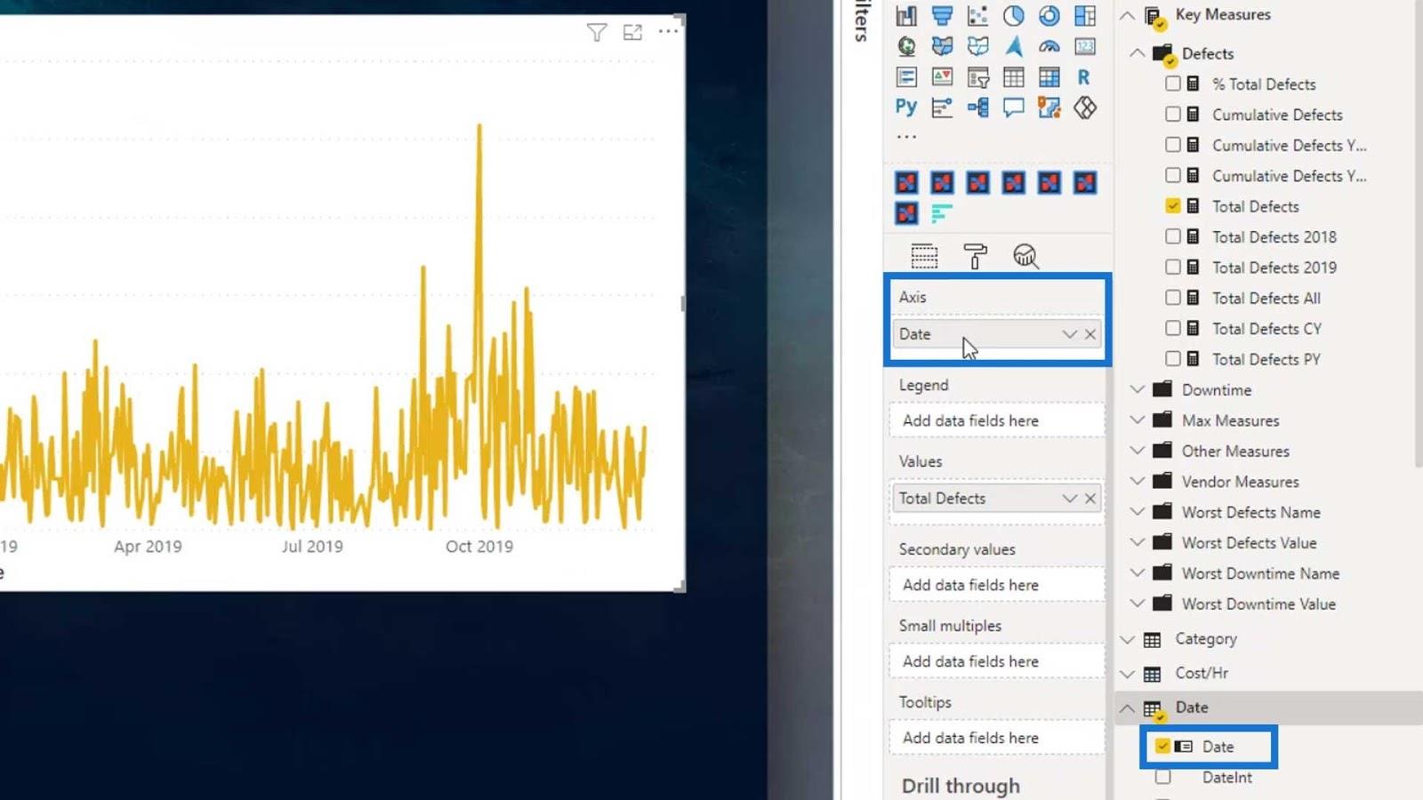
Task: Enable the Total Defects 2019 checkbox
Action: [1172, 268]
